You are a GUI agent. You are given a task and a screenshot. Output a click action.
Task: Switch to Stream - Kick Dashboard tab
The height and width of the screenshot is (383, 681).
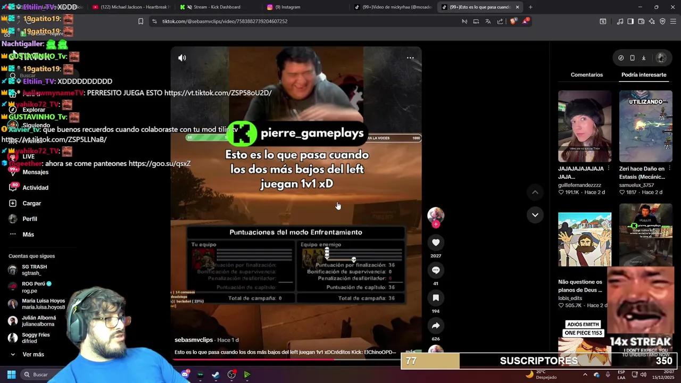(217, 7)
